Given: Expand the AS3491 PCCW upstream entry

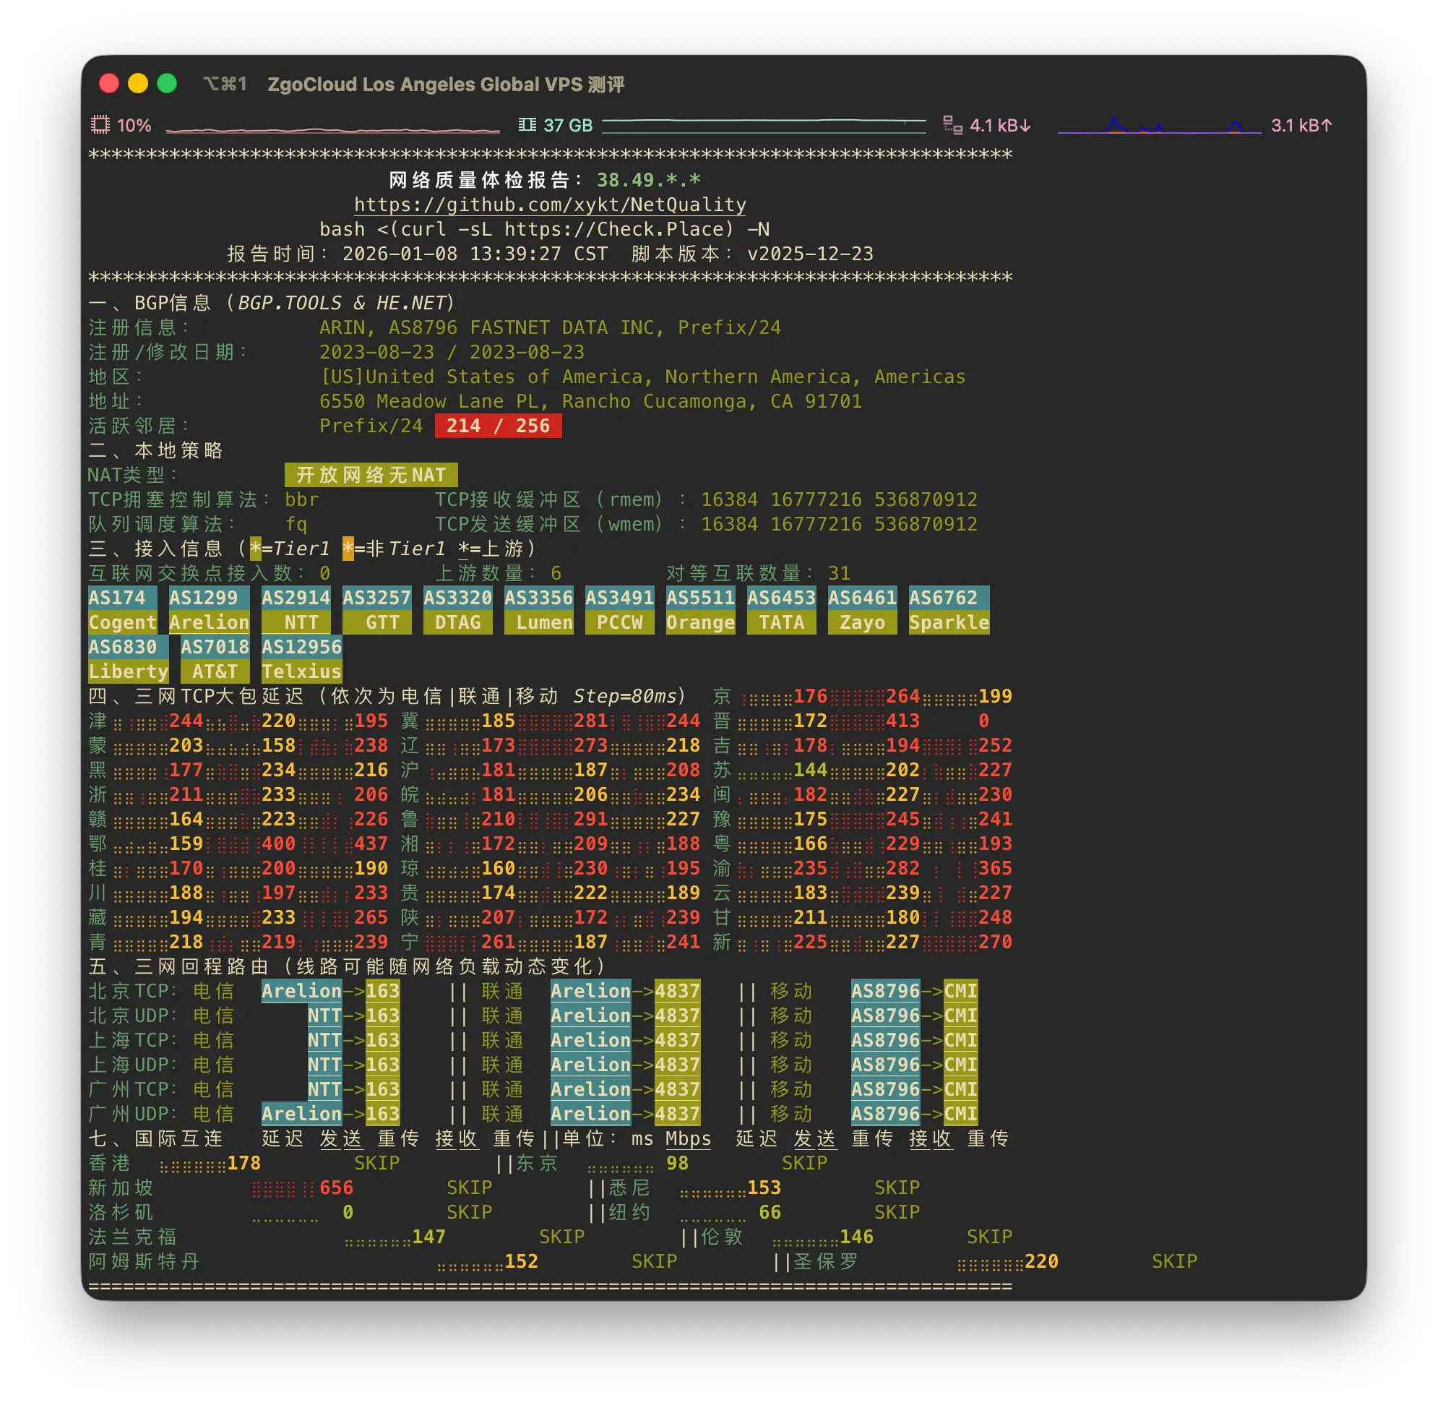Looking at the screenshot, I should click(x=619, y=609).
